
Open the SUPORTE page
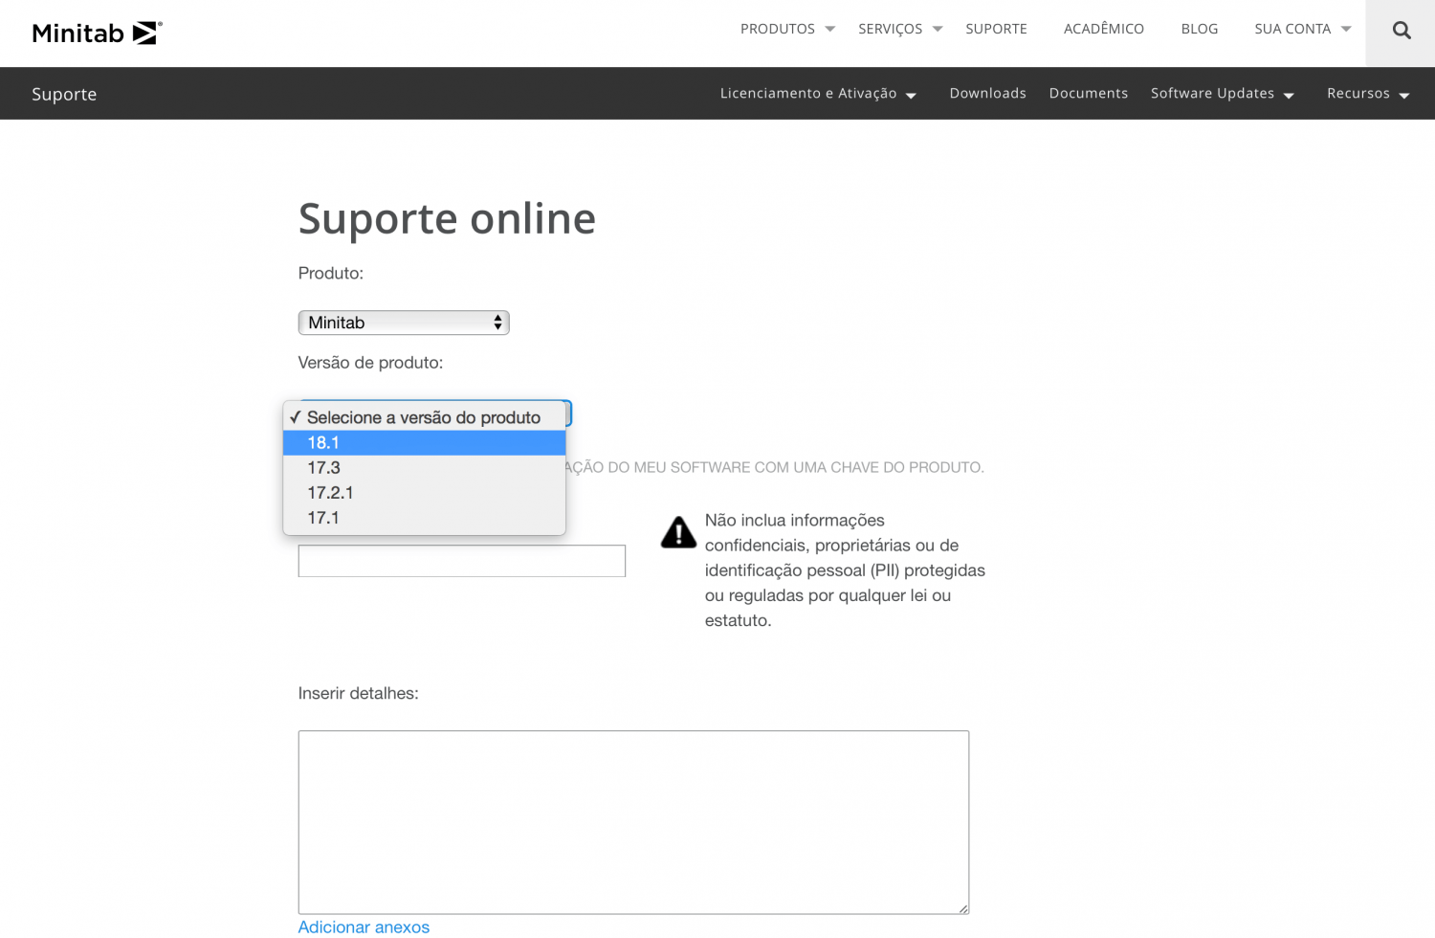click(x=996, y=29)
